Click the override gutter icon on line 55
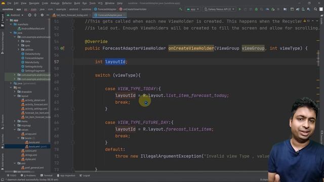The width and height of the screenshot is (324, 182). 62,49
